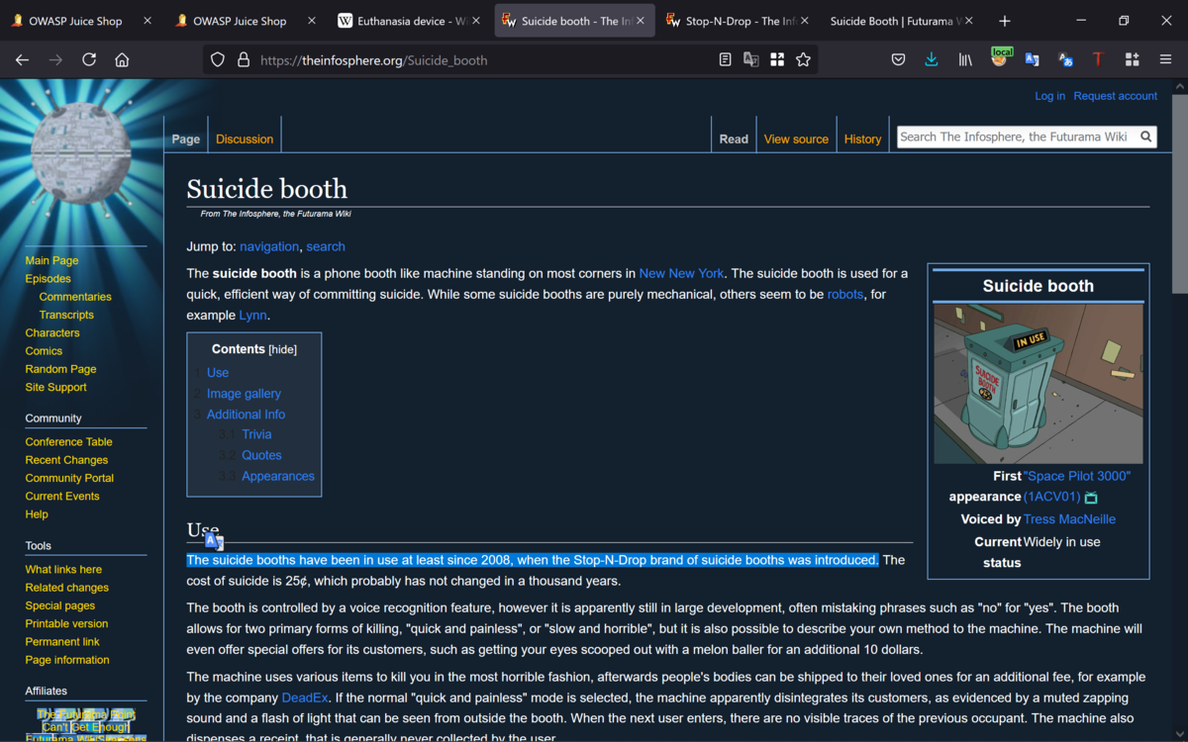This screenshot has height=742, width=1188.
Task: Open Space Pilot 3000 episode link
Action: pos(1076,476)
